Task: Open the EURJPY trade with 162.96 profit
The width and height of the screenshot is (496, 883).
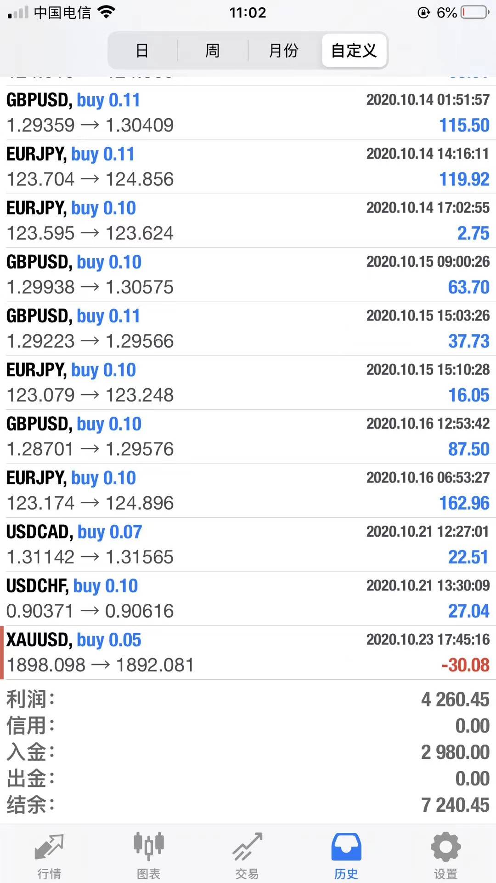Action: 248,491
